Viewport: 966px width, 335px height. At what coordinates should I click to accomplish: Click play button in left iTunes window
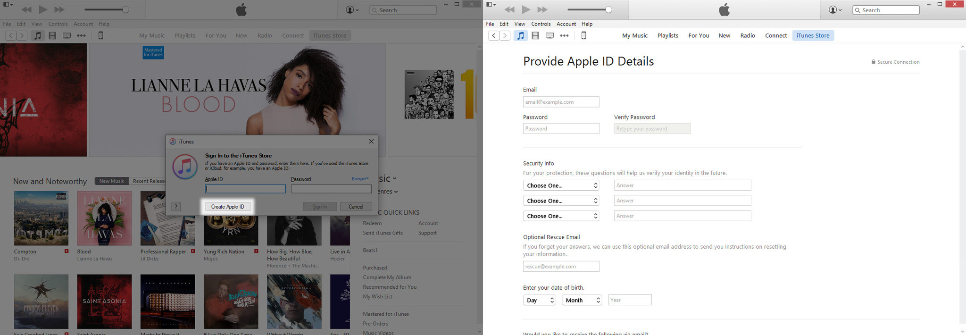43,9
